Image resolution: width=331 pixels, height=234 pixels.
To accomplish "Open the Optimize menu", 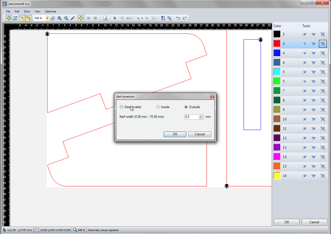I will (50, 11).
